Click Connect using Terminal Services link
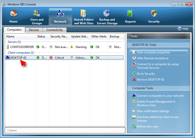This screenshot has width=195, height=138. (158, 66)
